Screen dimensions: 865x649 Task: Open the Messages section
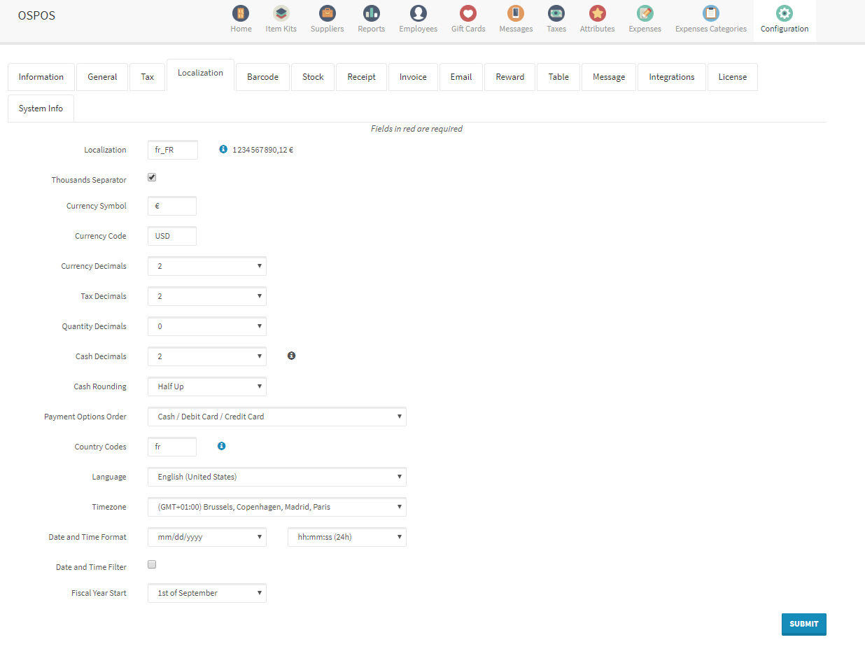click(516, 19)
